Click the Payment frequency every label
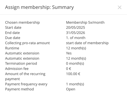The height and width of the screenshot is (100, 127). [26, 84]
